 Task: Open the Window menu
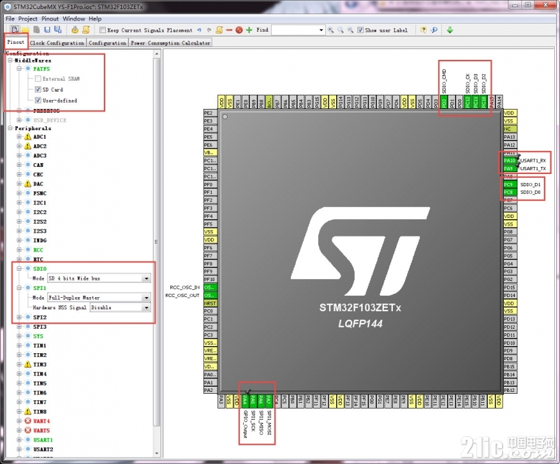coord(74,19)
